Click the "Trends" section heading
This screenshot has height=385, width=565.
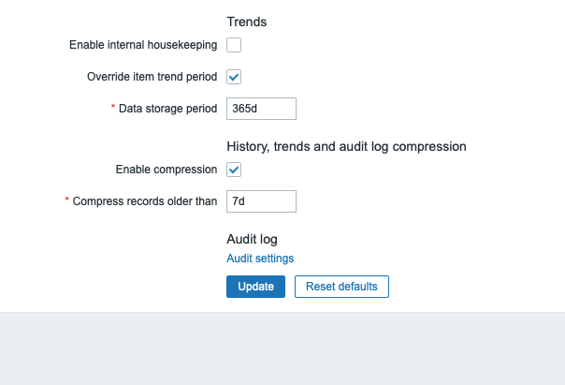(247, 21)
